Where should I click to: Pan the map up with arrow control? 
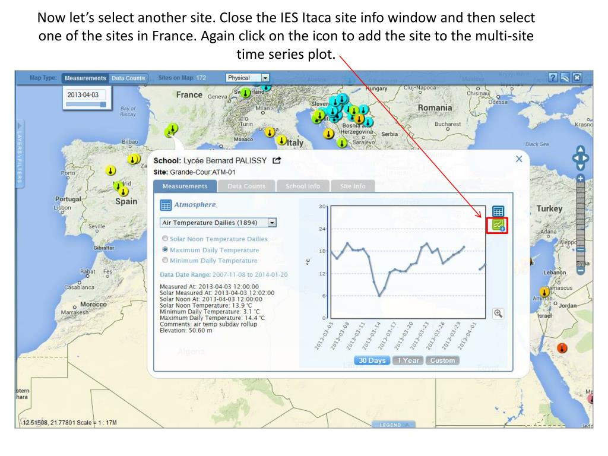click(581, 150)
